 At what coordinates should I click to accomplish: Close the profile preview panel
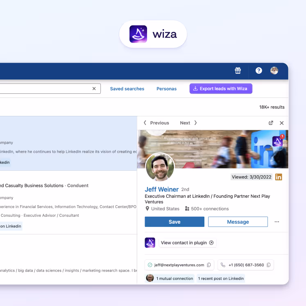tap(281, 123)
